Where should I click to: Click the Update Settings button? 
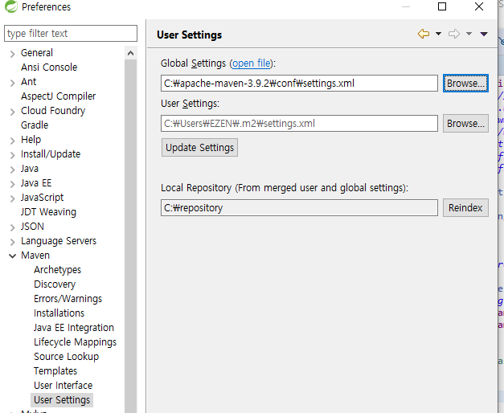[199, 148]
